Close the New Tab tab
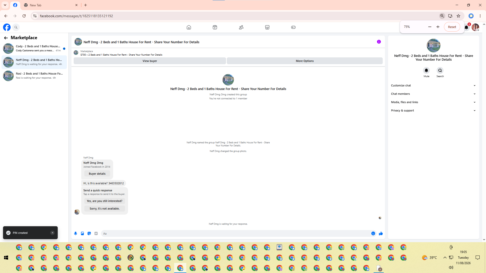This screenshot has width=486, height=273. [x=76, y=5]
